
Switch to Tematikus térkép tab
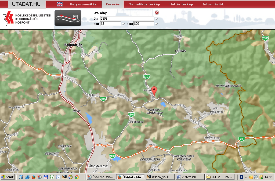(x=144, y=4)
